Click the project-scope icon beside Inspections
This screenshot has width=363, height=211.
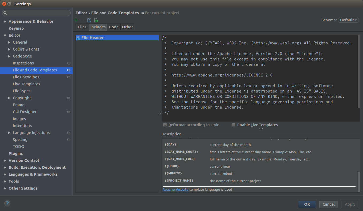pyautogui.click(x=69, y=63)
